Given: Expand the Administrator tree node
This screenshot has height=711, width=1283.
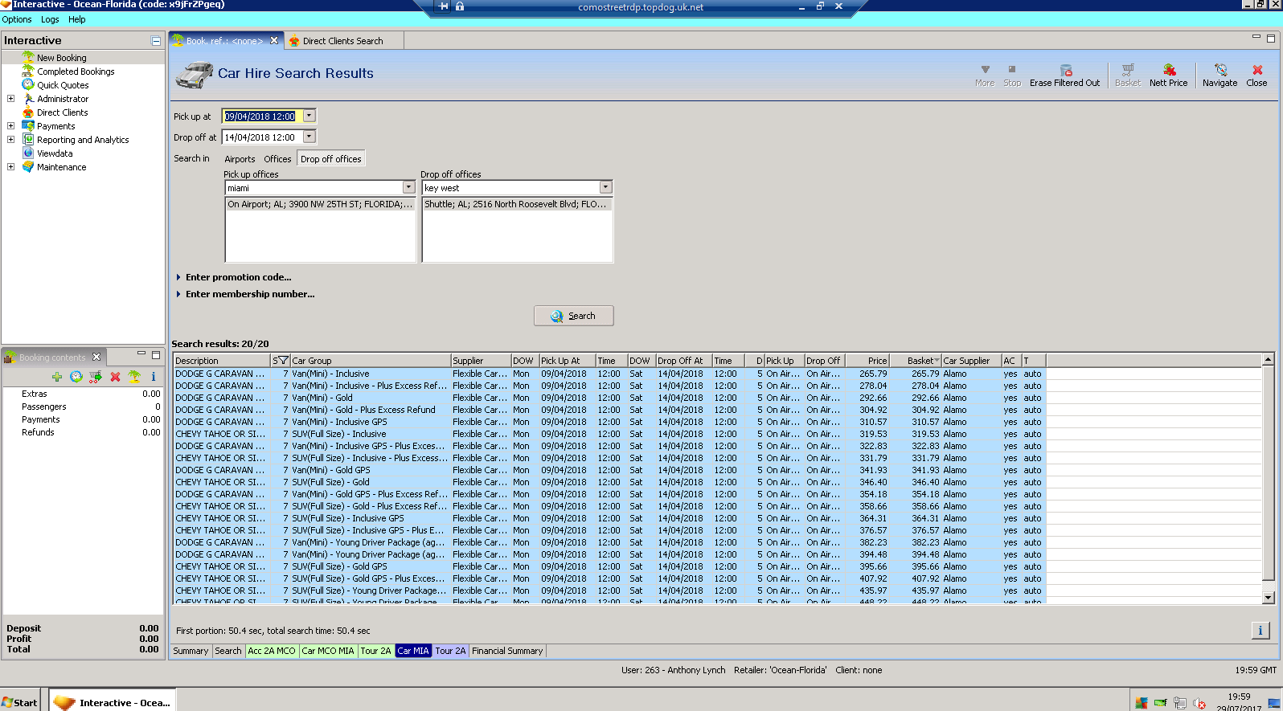Looking at the screenshot, I should 10,99.
